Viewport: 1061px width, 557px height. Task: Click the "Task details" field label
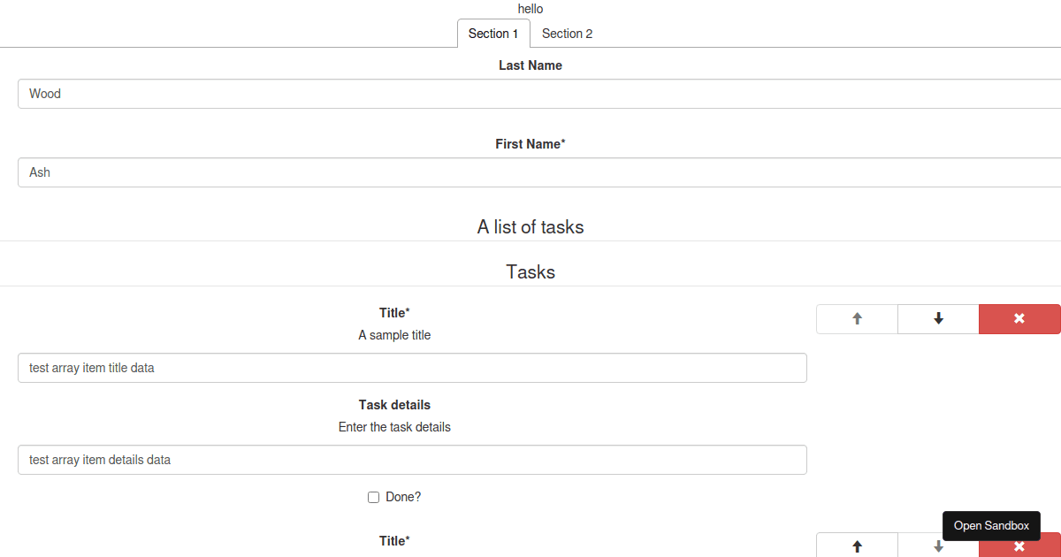394,405
